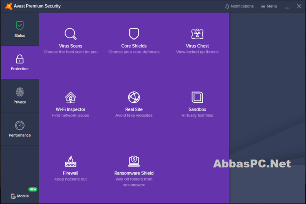Click the Sandbox title

[x=197, y=110]
